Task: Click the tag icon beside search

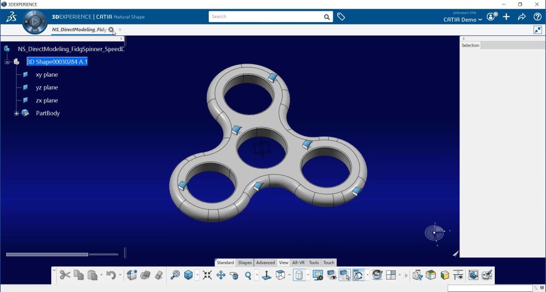Action: tap(341, 16)
